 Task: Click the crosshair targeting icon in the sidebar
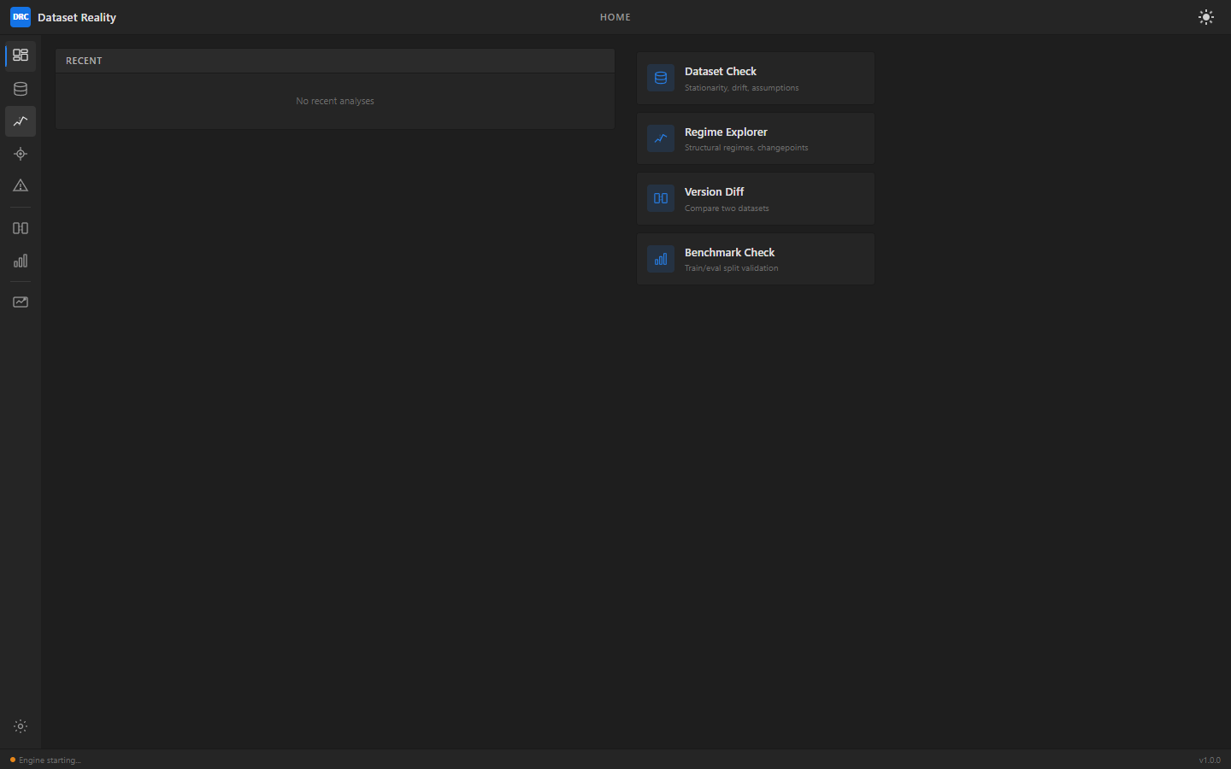20,154
